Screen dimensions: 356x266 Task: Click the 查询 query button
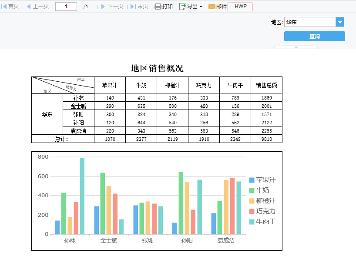click(315, 36)
